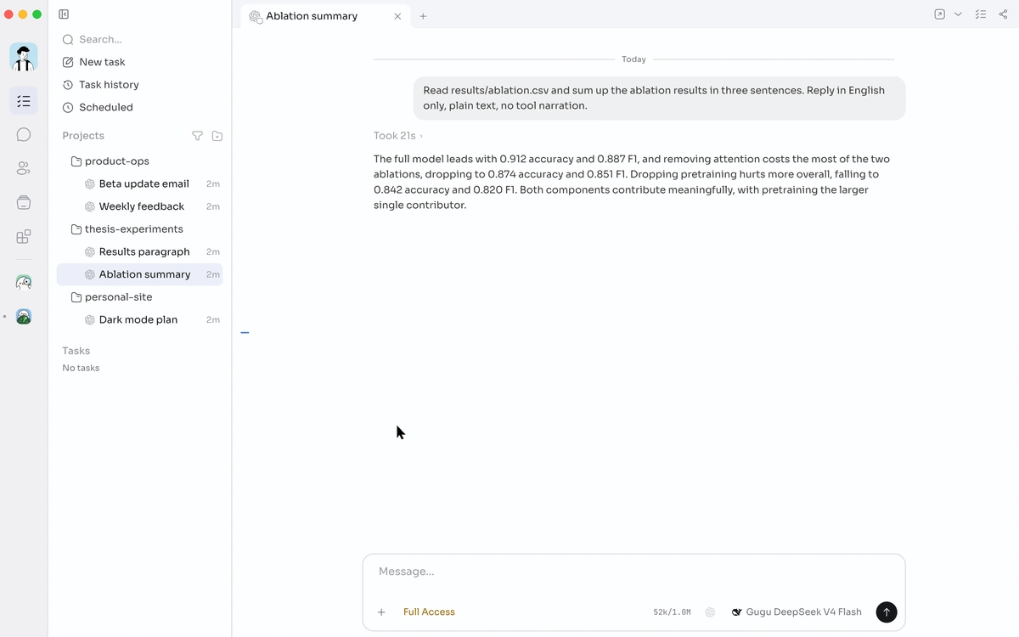Open the people/contacts icon in left rail
The width and height of the screenshot is (1019, 637).
24,169
